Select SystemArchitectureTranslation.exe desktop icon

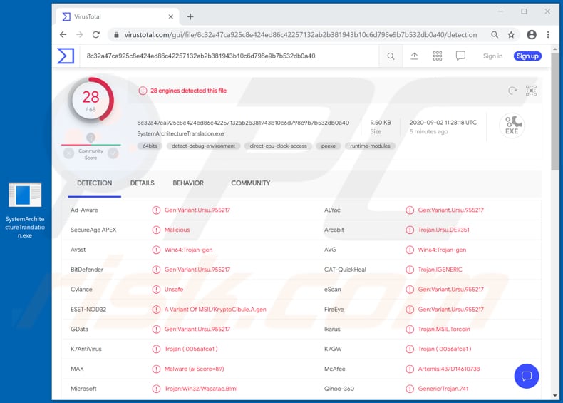point(25,210)
